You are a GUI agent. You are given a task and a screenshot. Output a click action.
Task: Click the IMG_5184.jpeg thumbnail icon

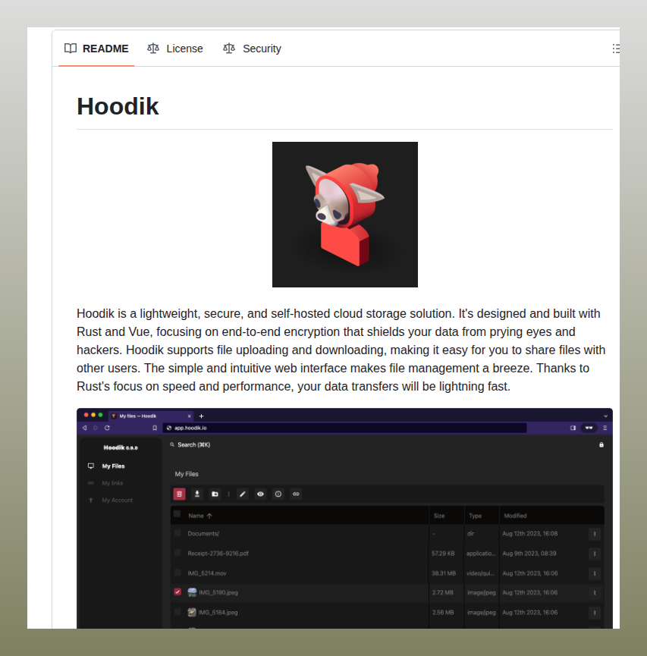[x=192, y=613]
